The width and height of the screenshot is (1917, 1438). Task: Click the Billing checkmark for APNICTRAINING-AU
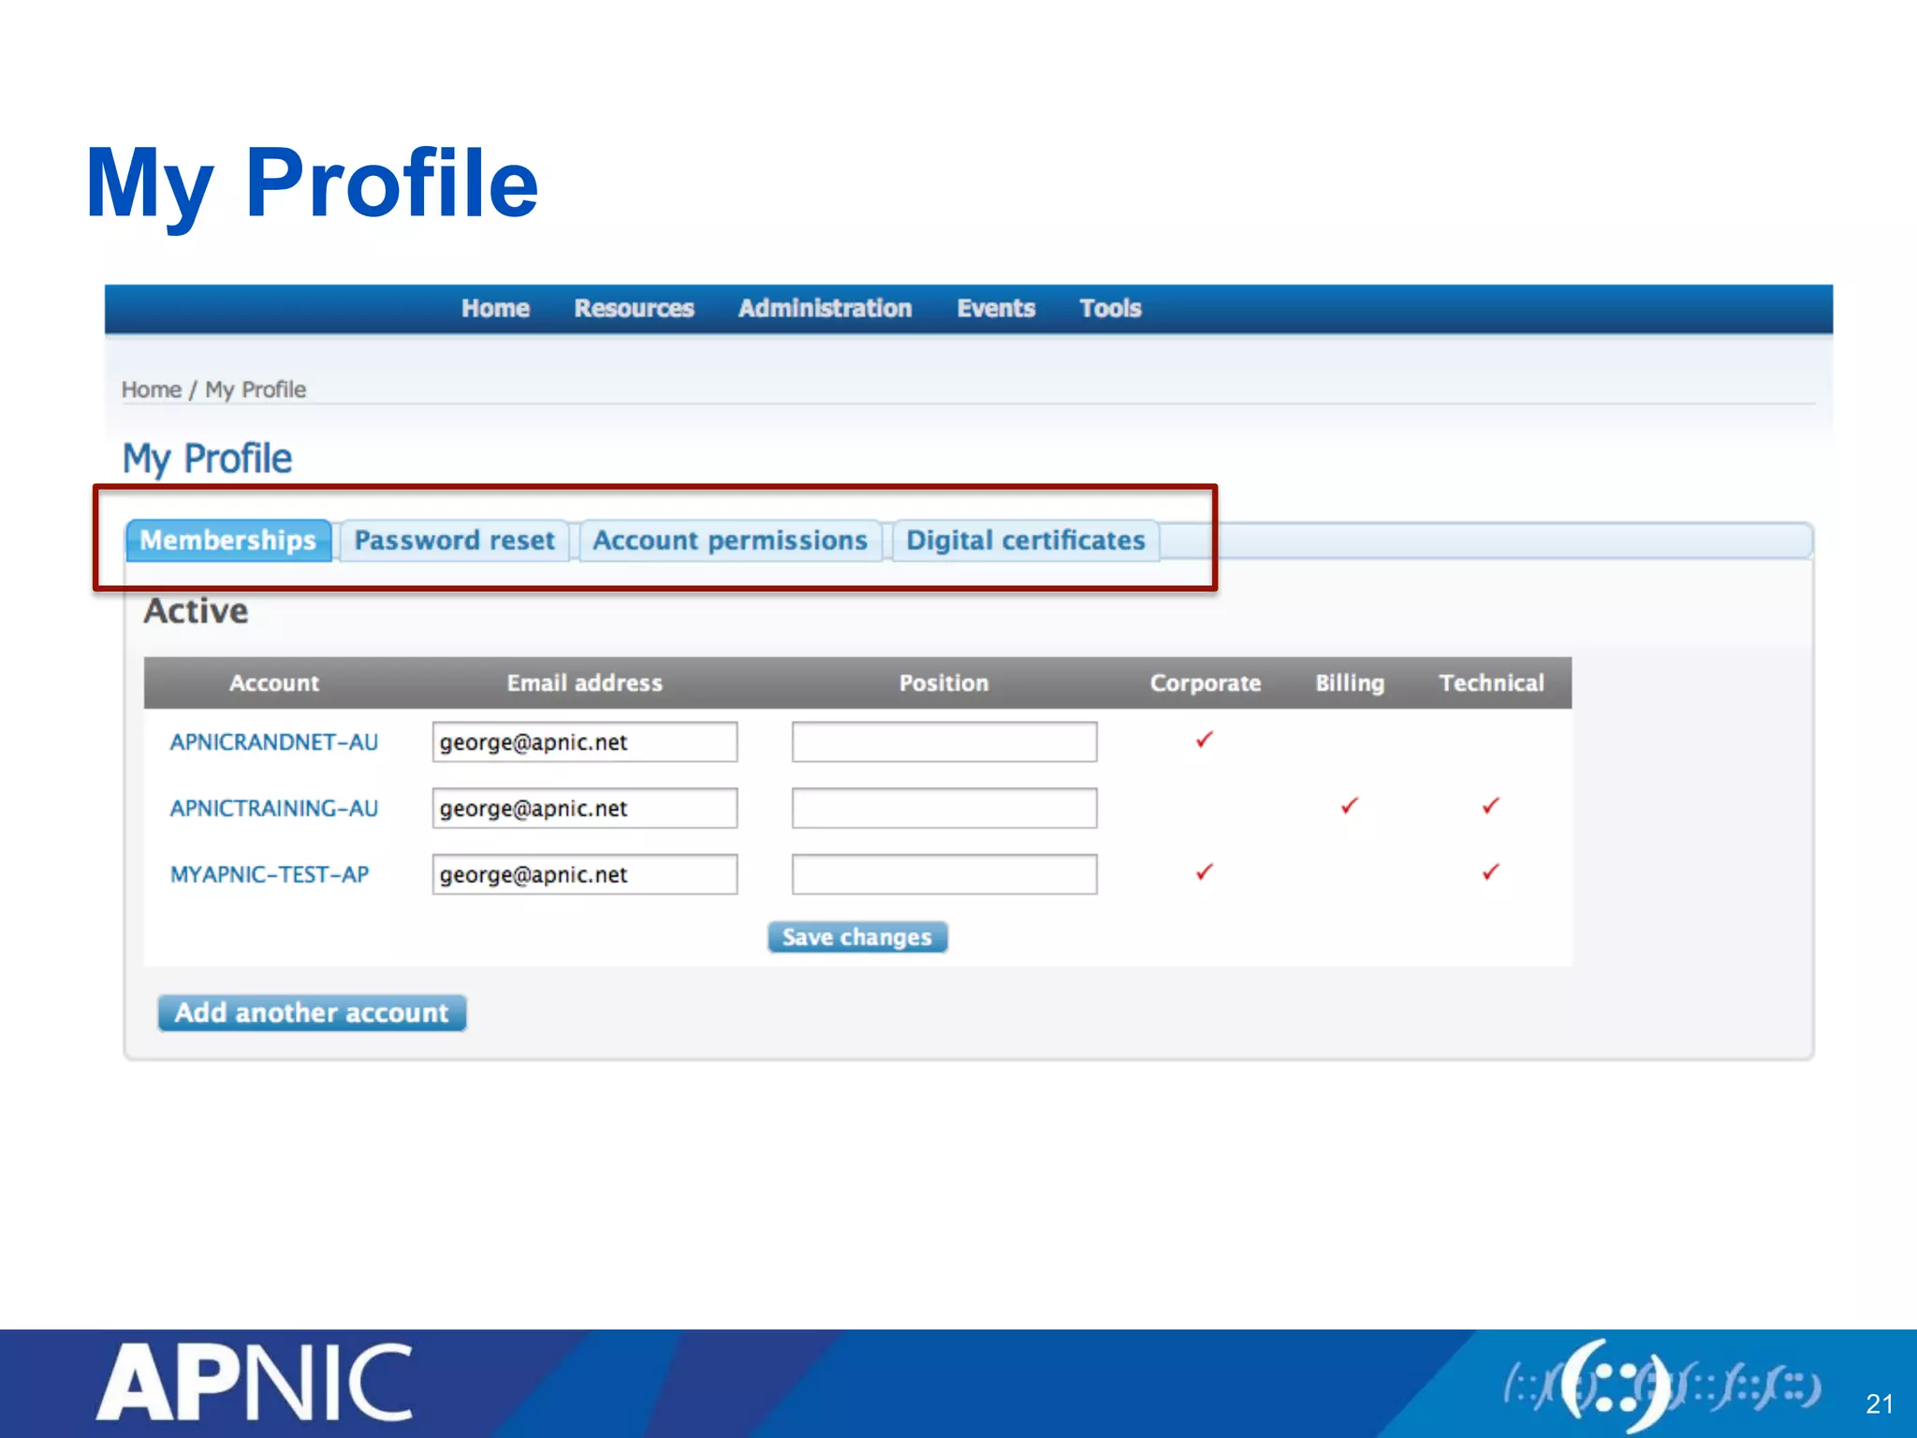[x=1349, y=805]
